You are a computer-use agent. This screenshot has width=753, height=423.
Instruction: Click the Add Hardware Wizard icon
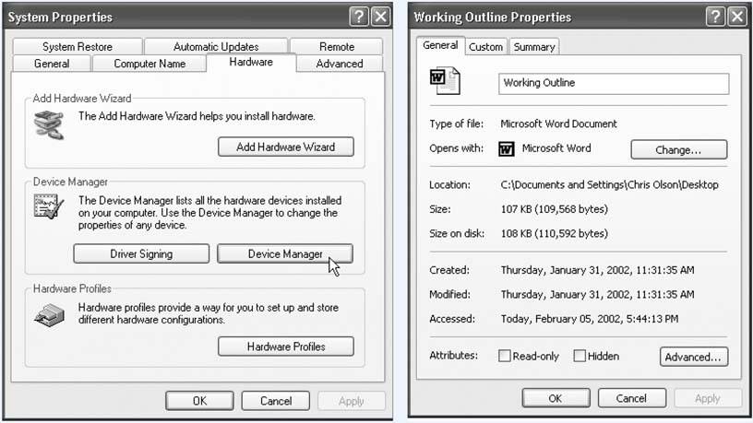pyautogui.click(x=49, y=124)
